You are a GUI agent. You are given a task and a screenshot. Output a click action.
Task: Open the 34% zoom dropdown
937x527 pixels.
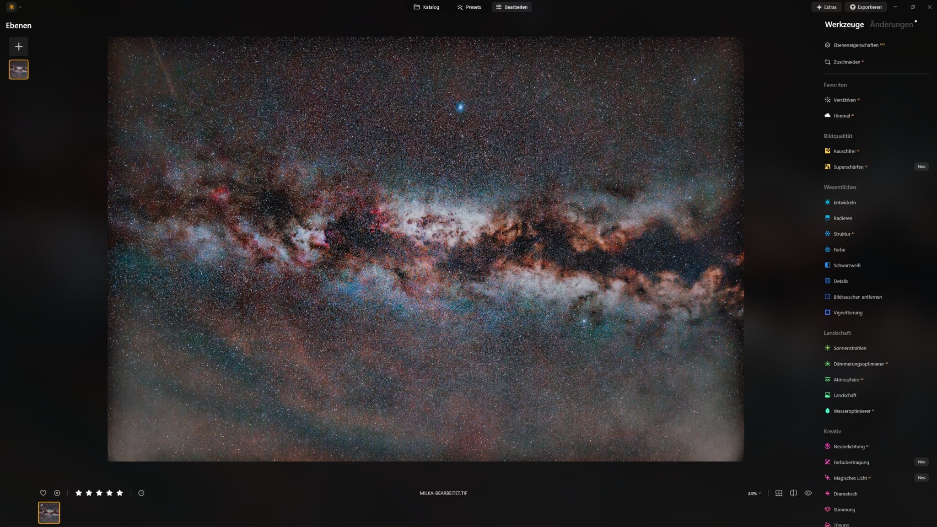coord(754,493)
